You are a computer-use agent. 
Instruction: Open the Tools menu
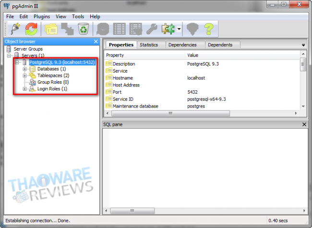[x=78, y=16]
